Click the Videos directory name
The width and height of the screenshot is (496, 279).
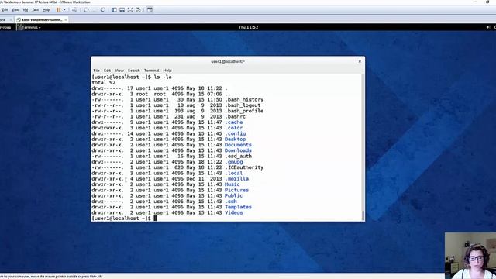coord(234,213)
